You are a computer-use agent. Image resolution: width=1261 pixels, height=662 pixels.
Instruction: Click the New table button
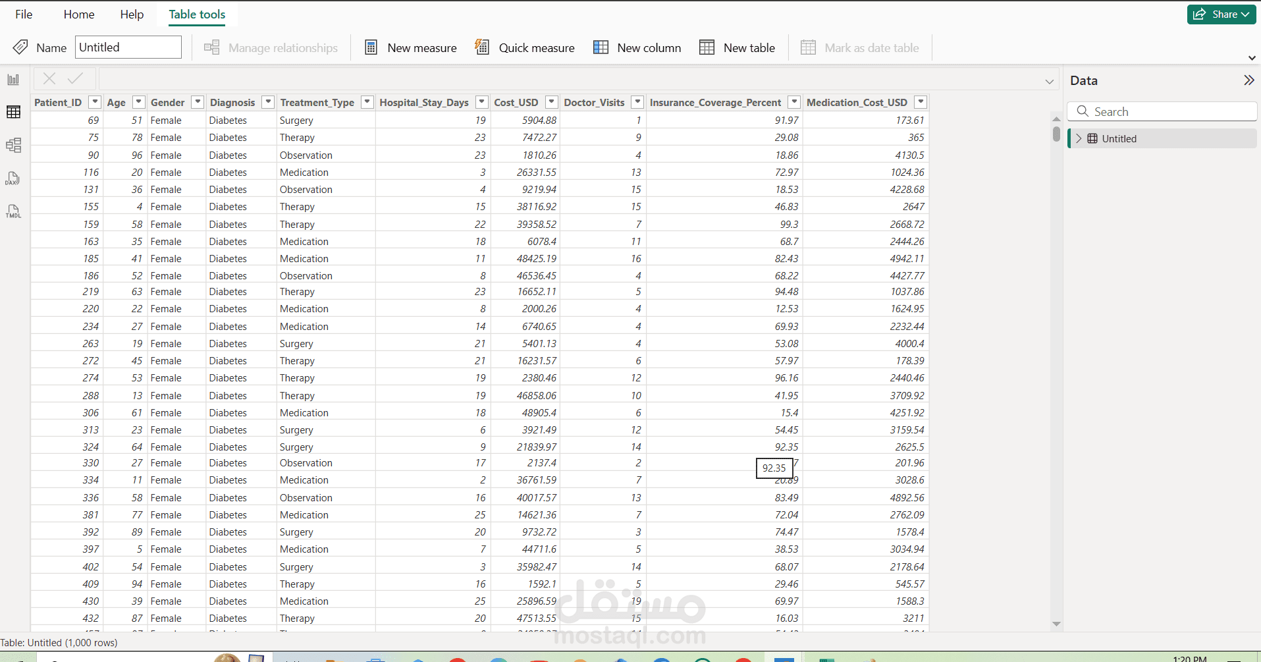[737, 47]
